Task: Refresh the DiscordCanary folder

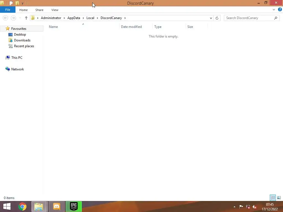Action: click(x=217, y=18)
